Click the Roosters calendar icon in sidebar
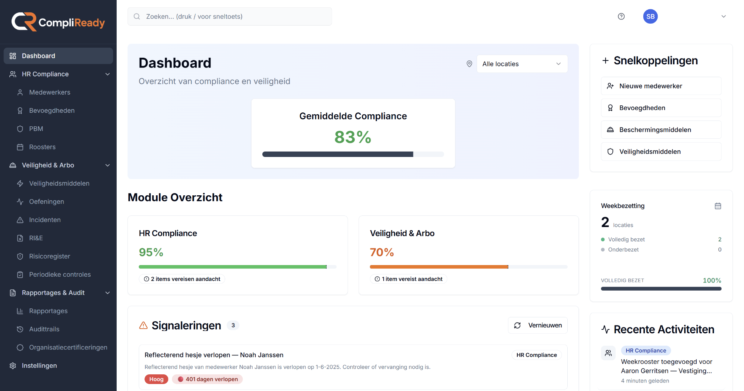 coord(20,147)
